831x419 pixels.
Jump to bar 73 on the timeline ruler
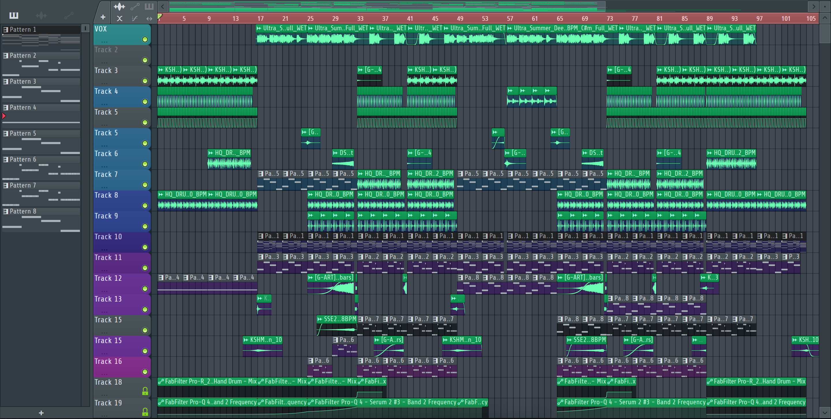click(x=609, y=18)
